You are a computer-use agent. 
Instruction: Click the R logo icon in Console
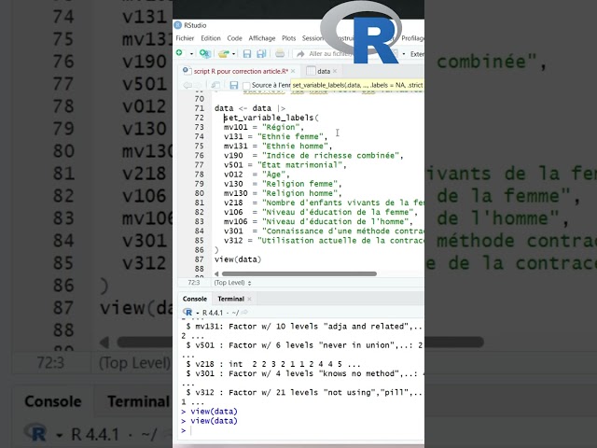[188, 313]
